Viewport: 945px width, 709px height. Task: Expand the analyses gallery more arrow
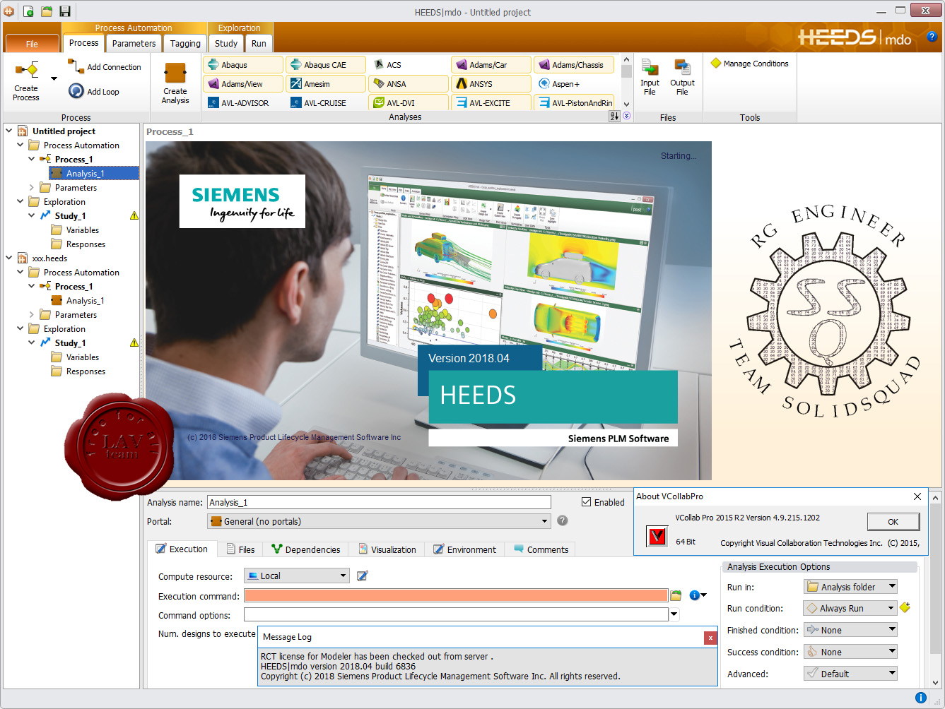(x=626, y=116)
